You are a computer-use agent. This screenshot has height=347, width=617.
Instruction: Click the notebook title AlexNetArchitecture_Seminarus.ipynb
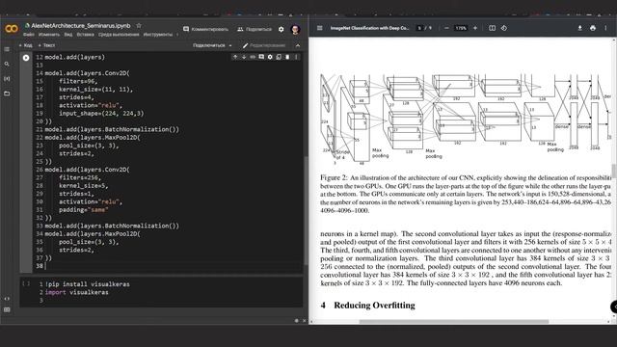81,26
